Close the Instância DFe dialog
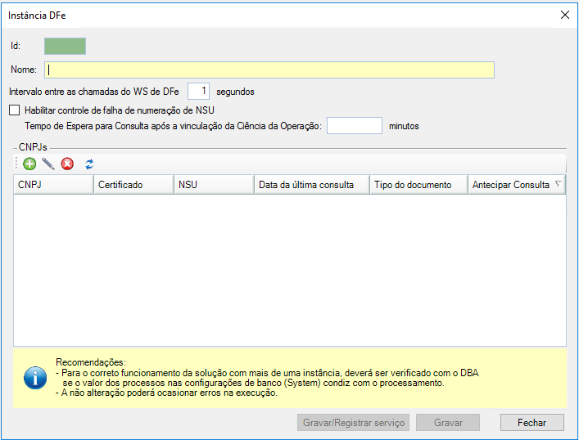This screenshot has height=440, width=579. 564,15
